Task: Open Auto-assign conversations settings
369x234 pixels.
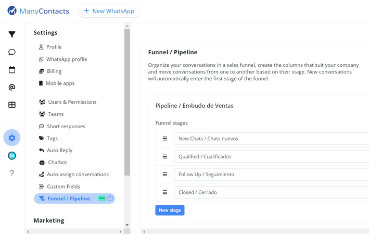Action: [74, 175]
